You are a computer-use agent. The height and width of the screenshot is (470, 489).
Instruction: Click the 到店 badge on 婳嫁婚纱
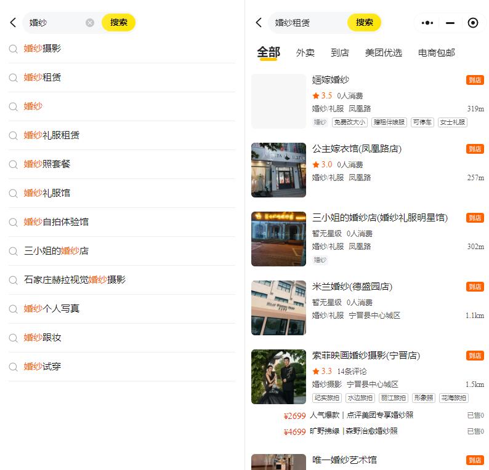[x=475, y=80]
